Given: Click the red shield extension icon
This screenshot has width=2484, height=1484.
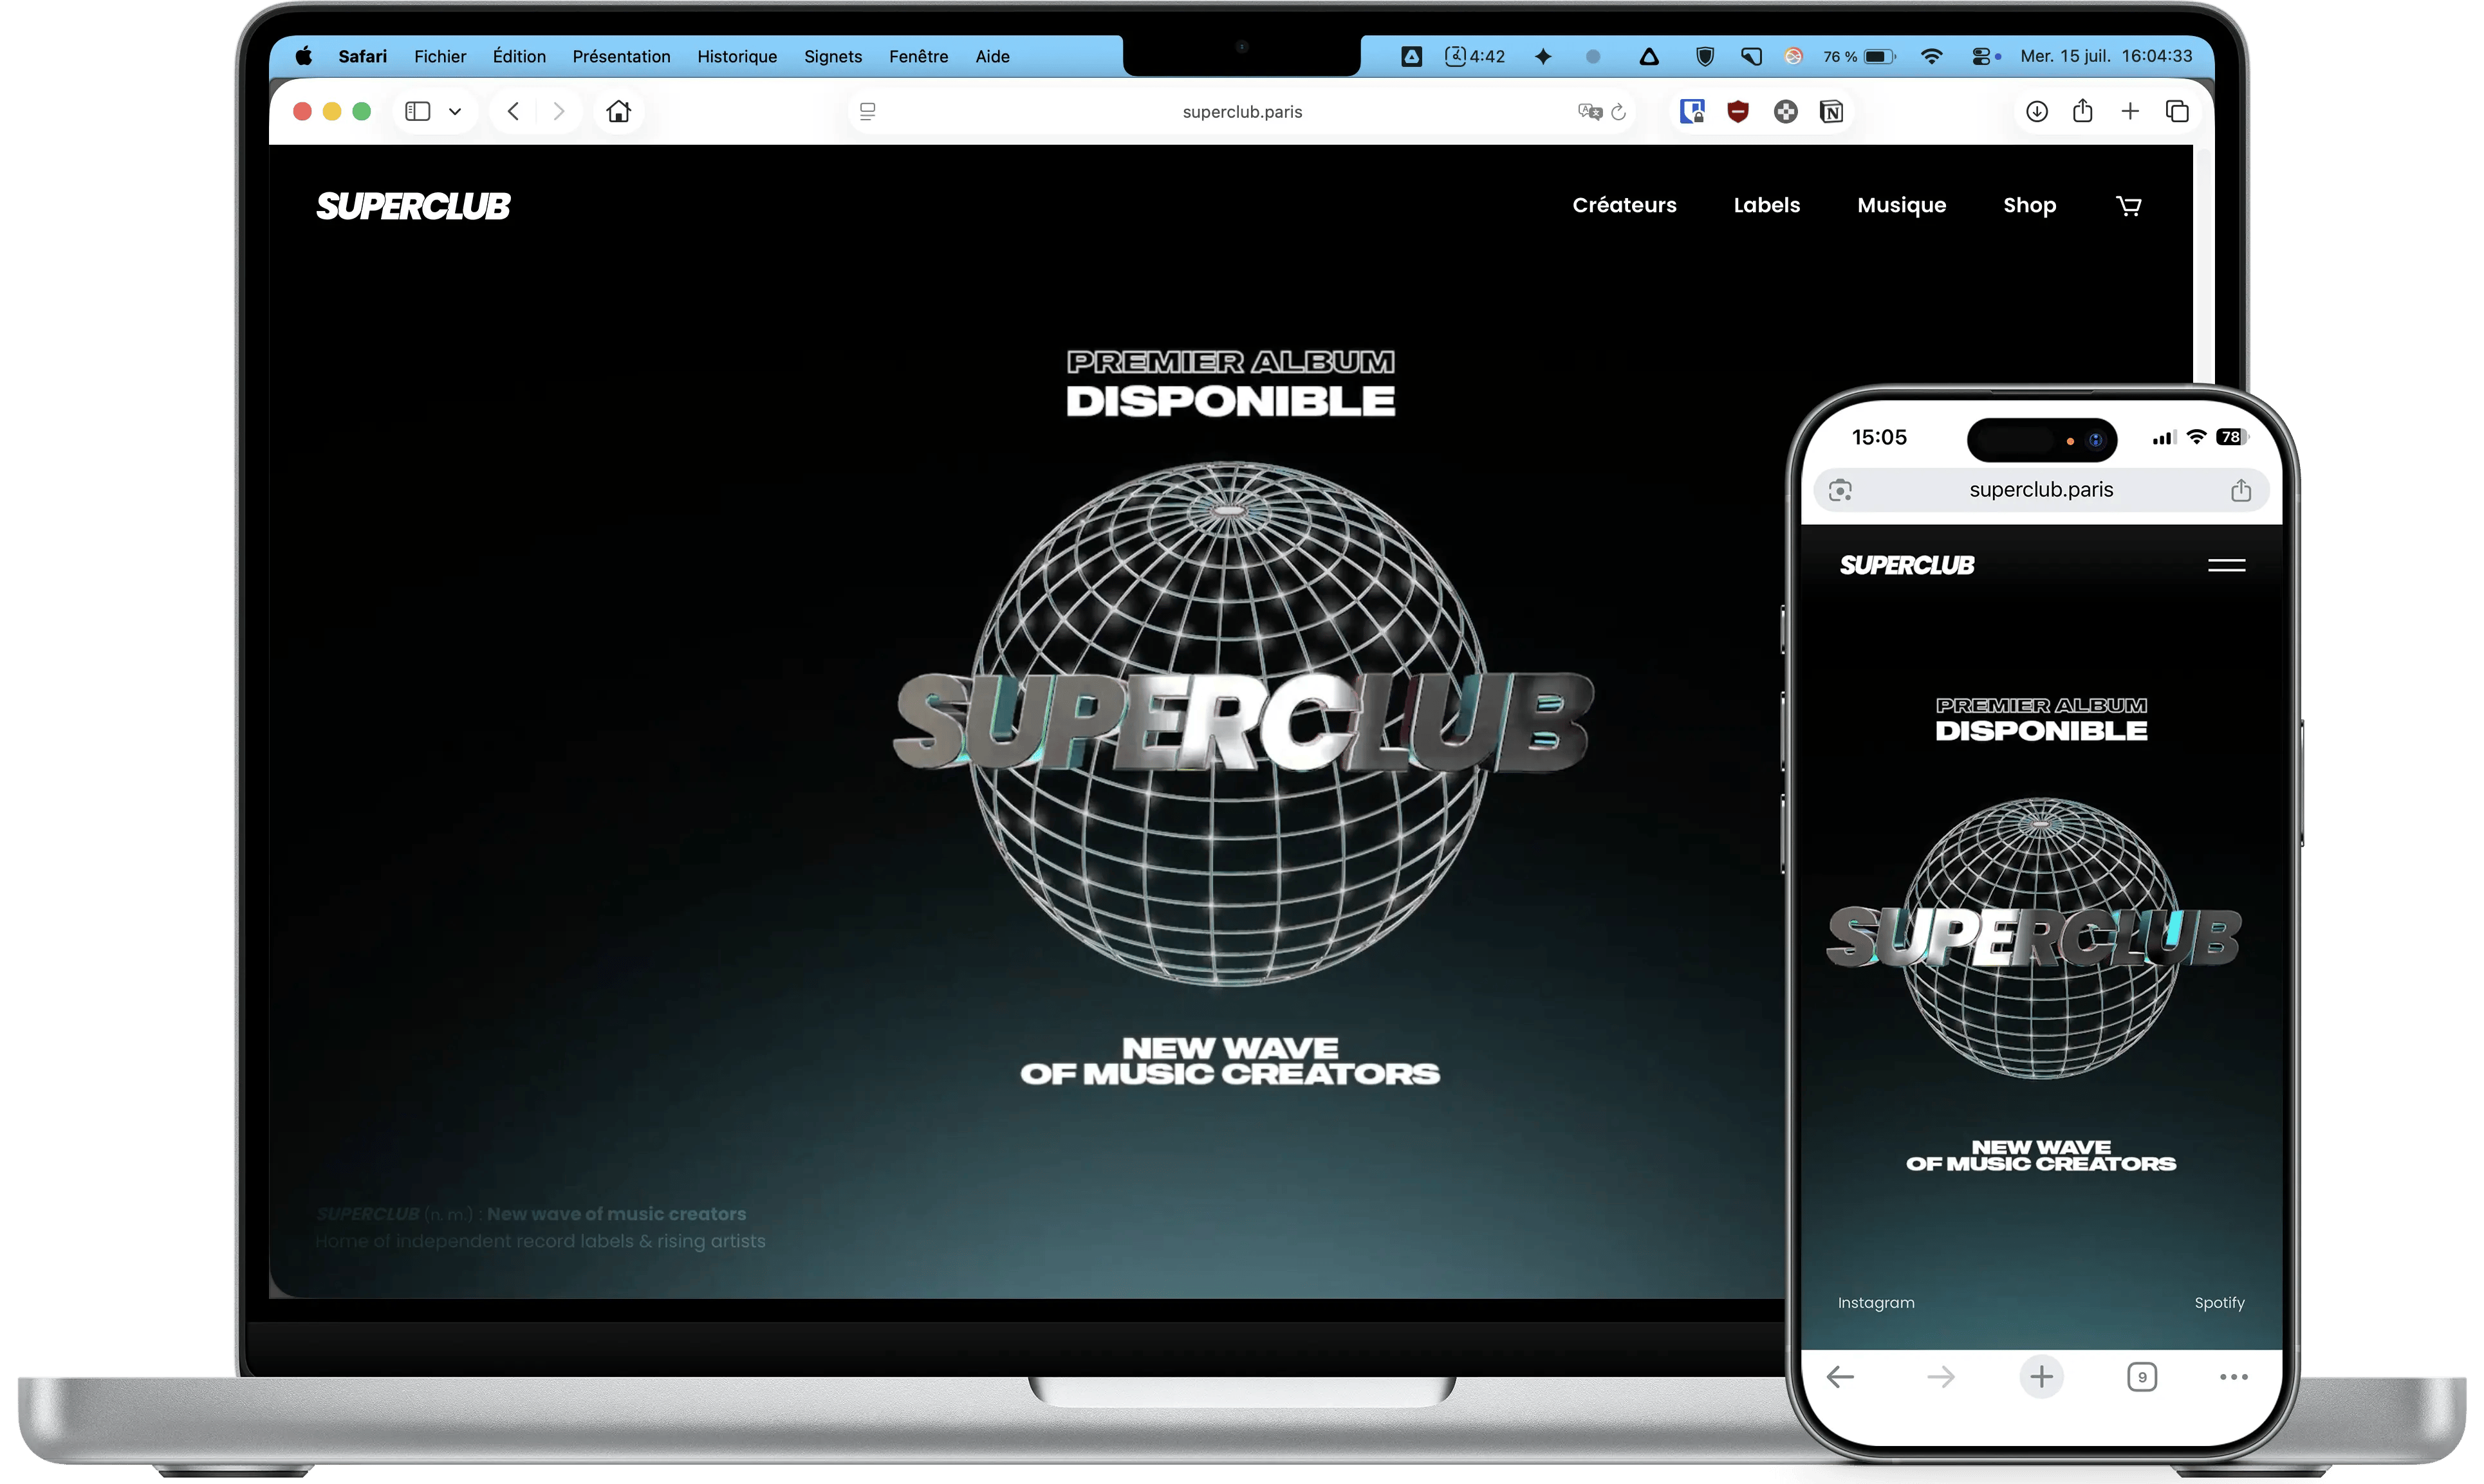Looking at the screenshot, I should pos(1738,112).
